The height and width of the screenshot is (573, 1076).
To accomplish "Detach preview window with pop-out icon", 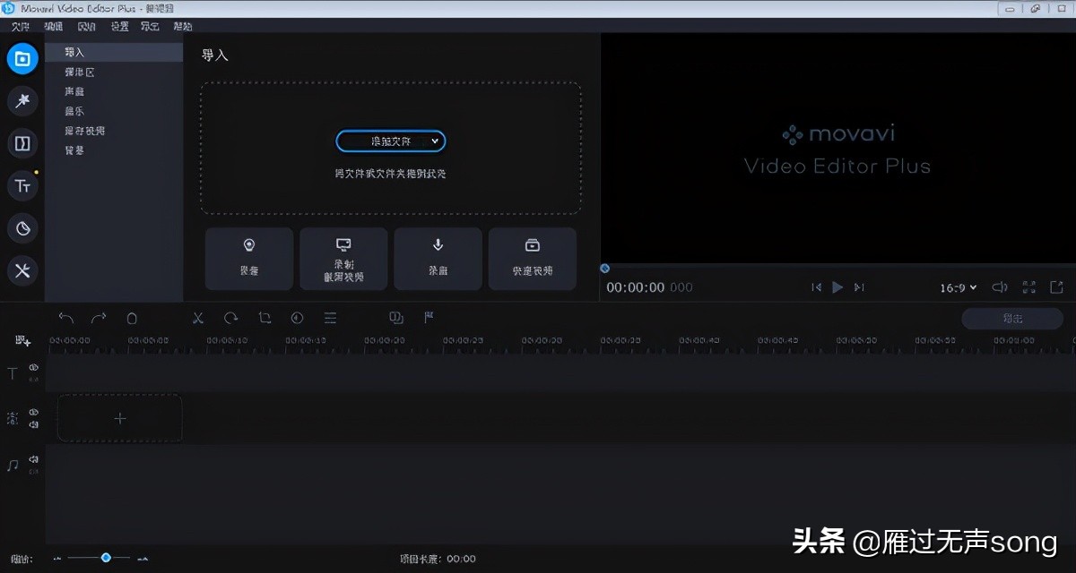I will [x=1057, y=287].
